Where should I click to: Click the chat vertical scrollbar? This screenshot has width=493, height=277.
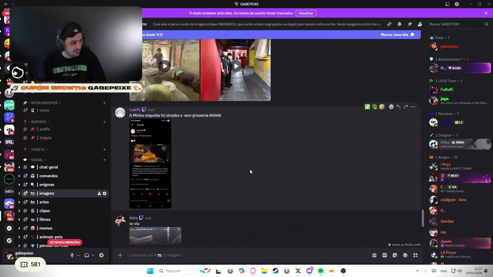tap(423, 218)
